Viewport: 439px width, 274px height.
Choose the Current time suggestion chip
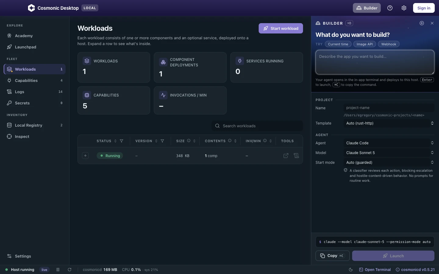(x=338, y=44)
